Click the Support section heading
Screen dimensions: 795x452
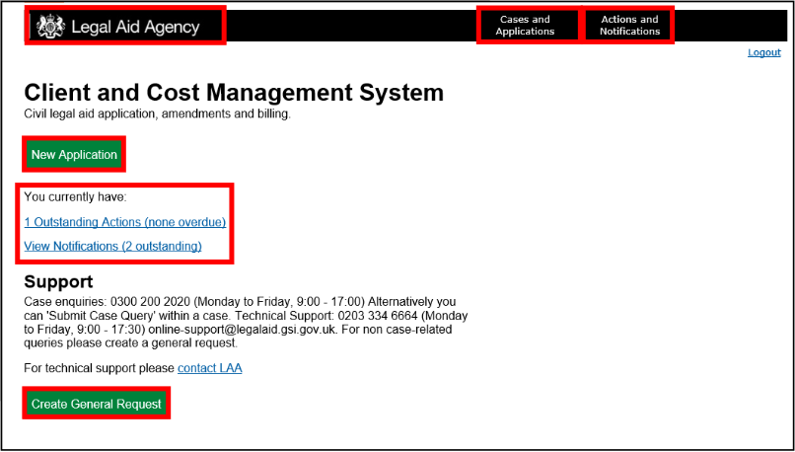pos(58,282)
